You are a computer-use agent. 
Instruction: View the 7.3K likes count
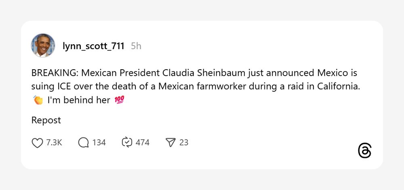click(x=54, y=142)
